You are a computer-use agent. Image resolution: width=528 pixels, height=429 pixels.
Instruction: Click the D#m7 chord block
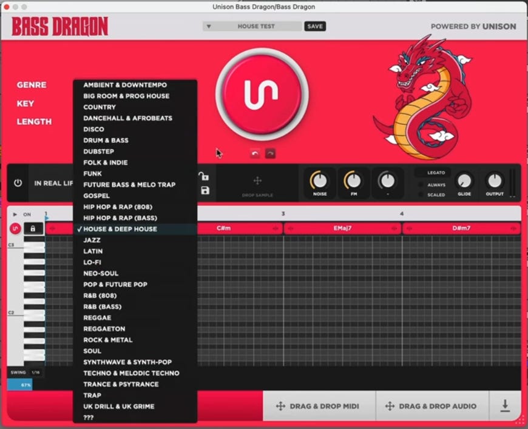(x=461, y=228)
